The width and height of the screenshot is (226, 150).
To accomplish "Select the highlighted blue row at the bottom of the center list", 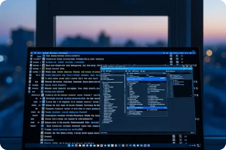I will coord(146,108).
